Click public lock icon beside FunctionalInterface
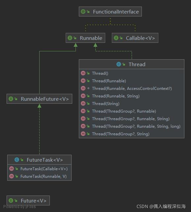 [x=88, y=12]
